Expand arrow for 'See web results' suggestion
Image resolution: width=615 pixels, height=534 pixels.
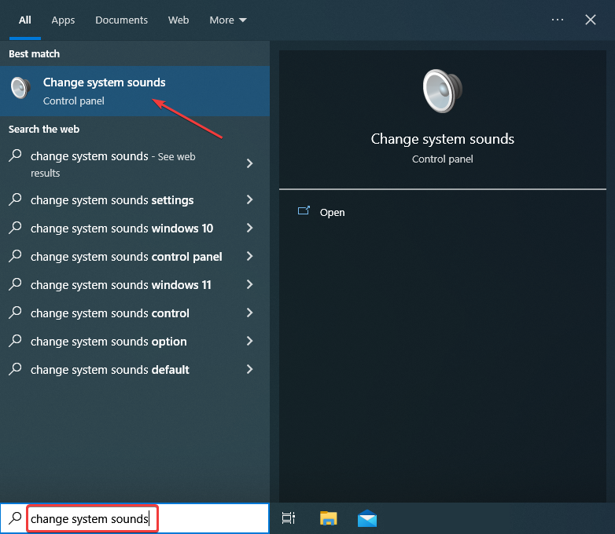tap(249, 163)
